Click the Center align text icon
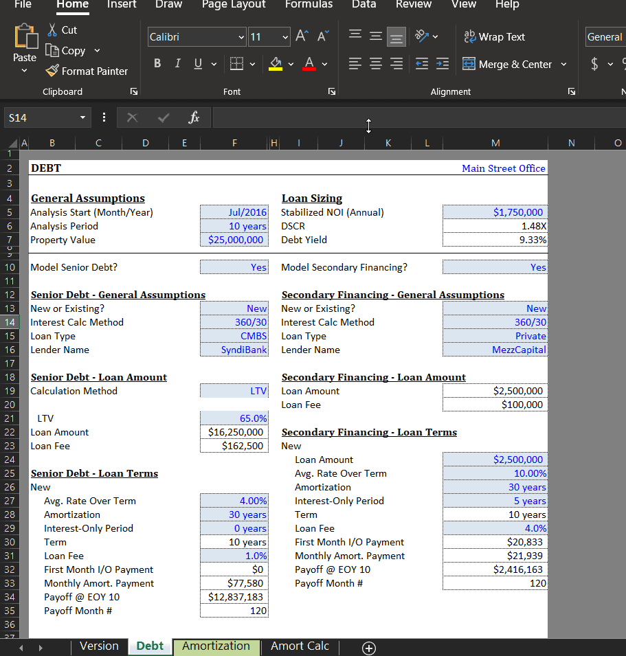The height and width of the screenshot is (656, 626). tap(376, 64)
